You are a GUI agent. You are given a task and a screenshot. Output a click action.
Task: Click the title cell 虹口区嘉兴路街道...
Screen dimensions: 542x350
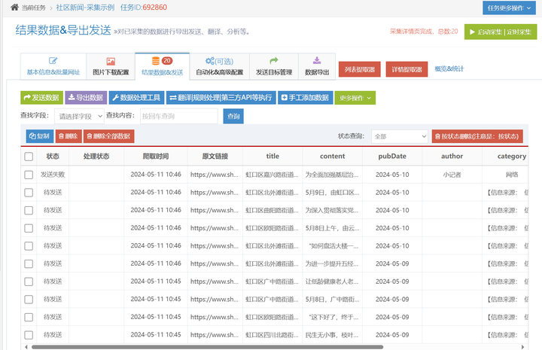[272, 175]
